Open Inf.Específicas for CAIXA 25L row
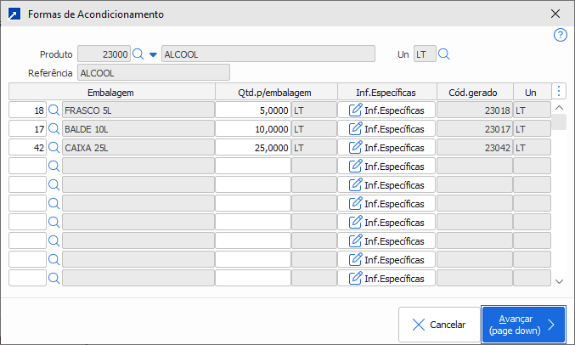Image resolution: width=575 pixels, height=345 pixels. (x=386, y=147)
